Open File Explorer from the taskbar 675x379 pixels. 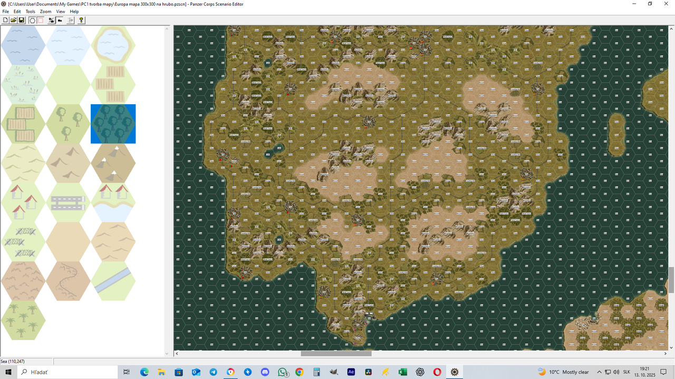tap(161, 372)
